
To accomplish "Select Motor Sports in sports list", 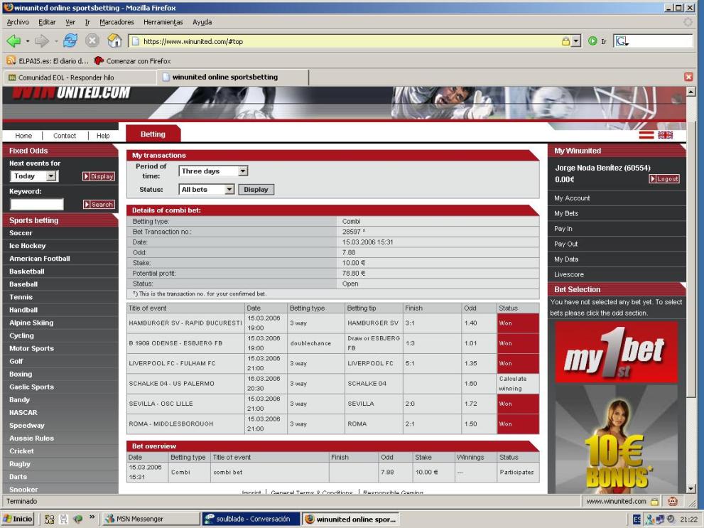I will click(x=31, y=348).
